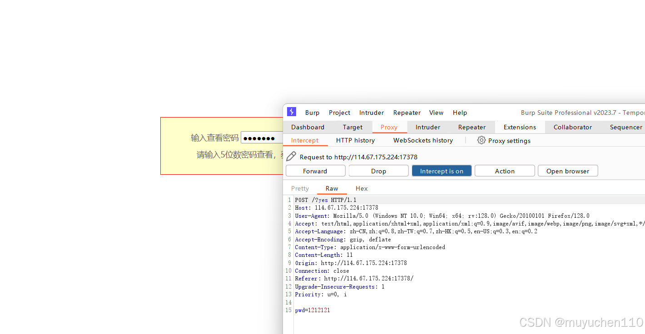The image size is (645, 334).
Task: Click the 'Accept: text/html' header line
Action: pyautogui.click(x=470, y=224)
